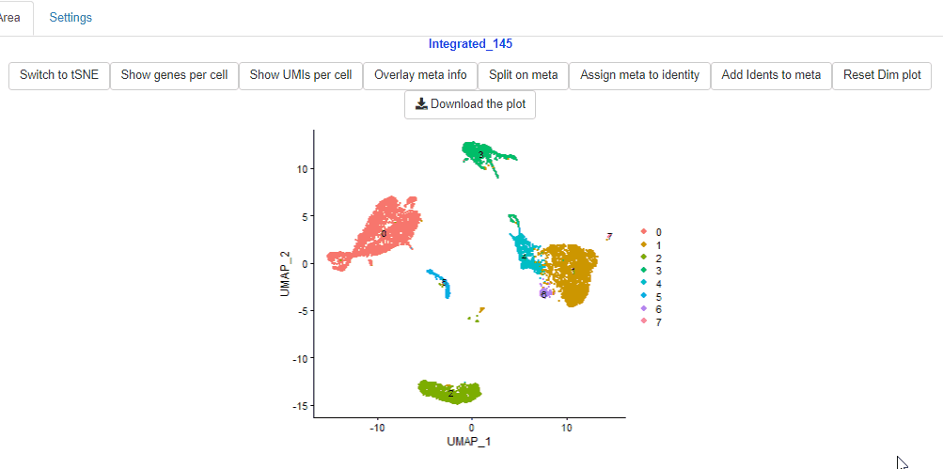
Task: Click Show genes per cell
Action: 174,75
